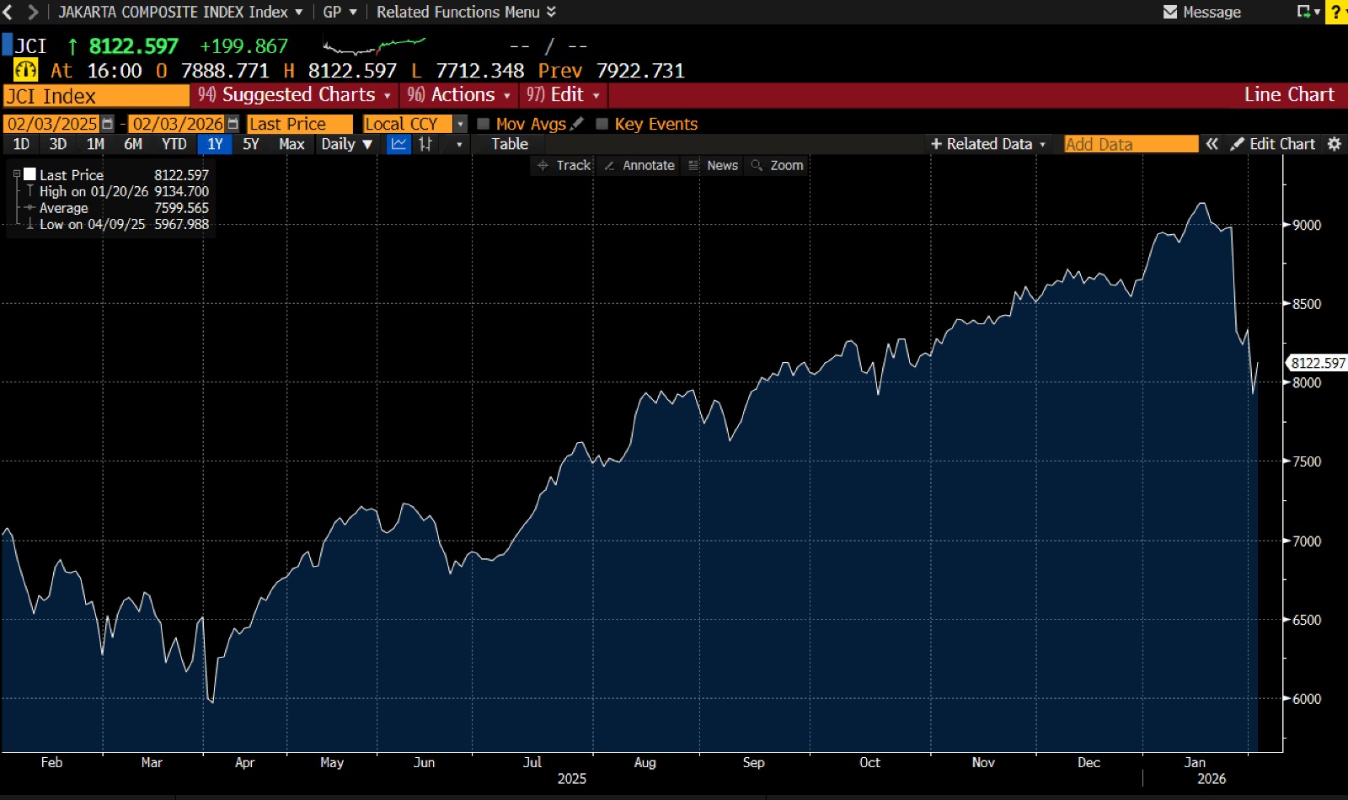Open end date calendar picker icon
This screenshot has height=800, width=1348.
pos(233,124)
